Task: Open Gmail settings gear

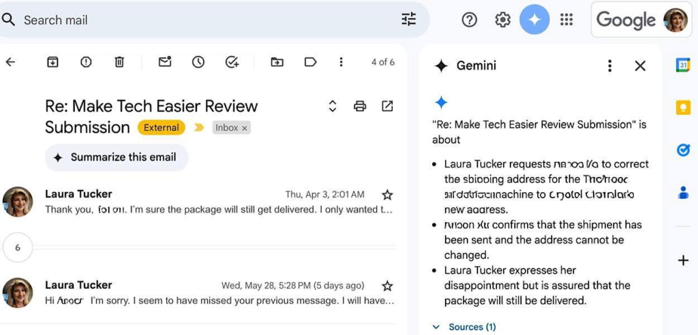Action: 502,20
